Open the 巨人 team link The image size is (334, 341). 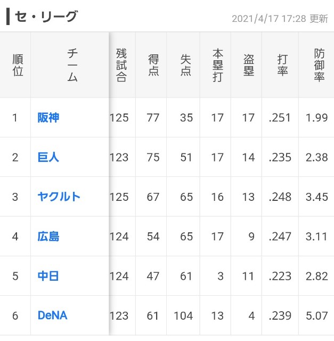(48, 157)
